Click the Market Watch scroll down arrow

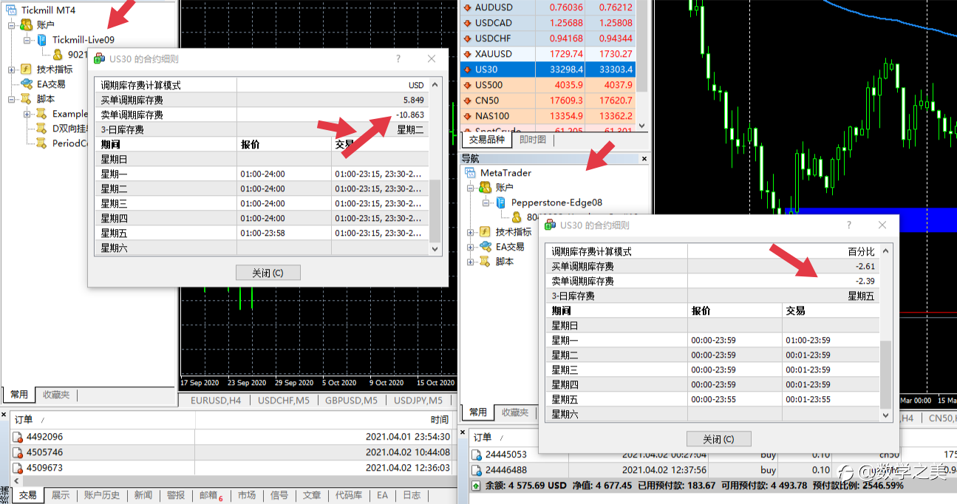[x=641, y=126]
